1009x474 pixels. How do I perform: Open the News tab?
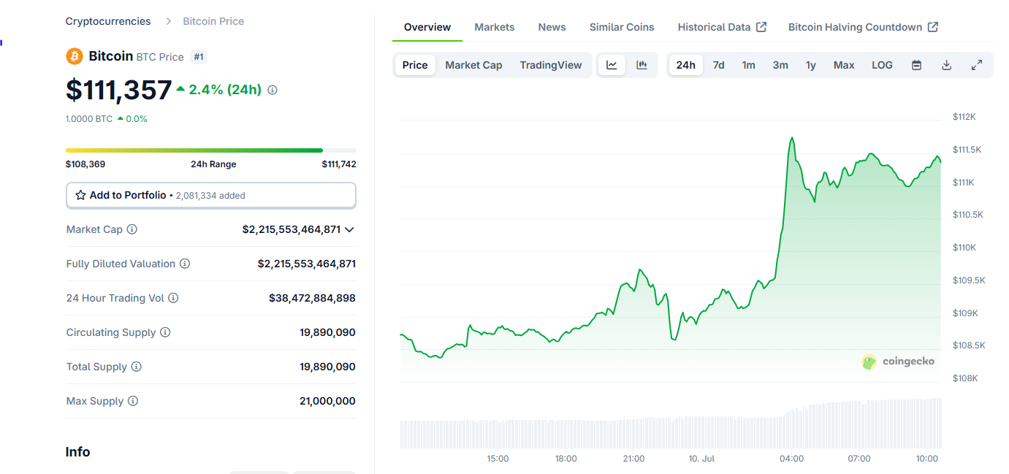click(x=552, y=27)
